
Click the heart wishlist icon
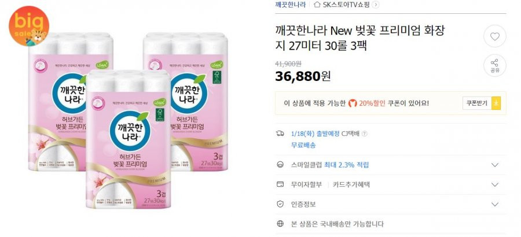click(x=495, y=36)
